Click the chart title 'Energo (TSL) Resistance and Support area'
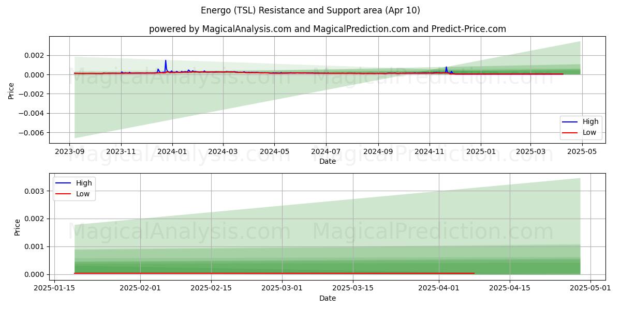The height and width of the screenshot is (310, 621). click(x=309, y=10)
